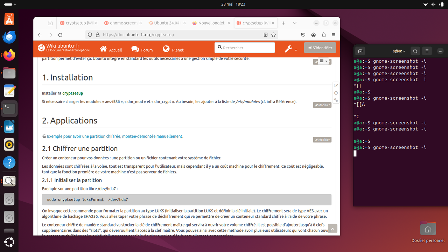Screen dimensions: 448x252
Task: Open the terminal search icon
Action: 415,51
